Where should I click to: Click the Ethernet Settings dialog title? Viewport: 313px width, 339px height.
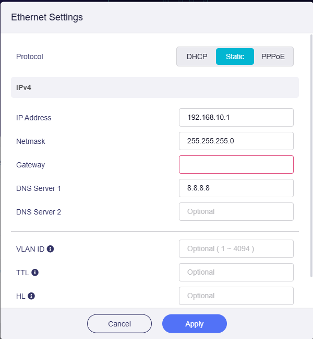coord(47,17)
